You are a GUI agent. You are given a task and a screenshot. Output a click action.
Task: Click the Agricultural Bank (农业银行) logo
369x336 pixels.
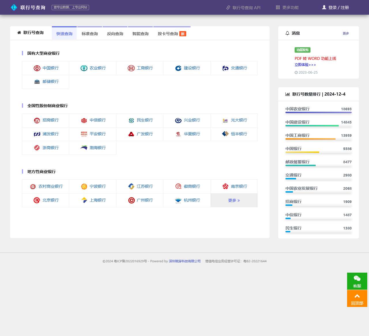pyautogui.click(x=84, y=68)
